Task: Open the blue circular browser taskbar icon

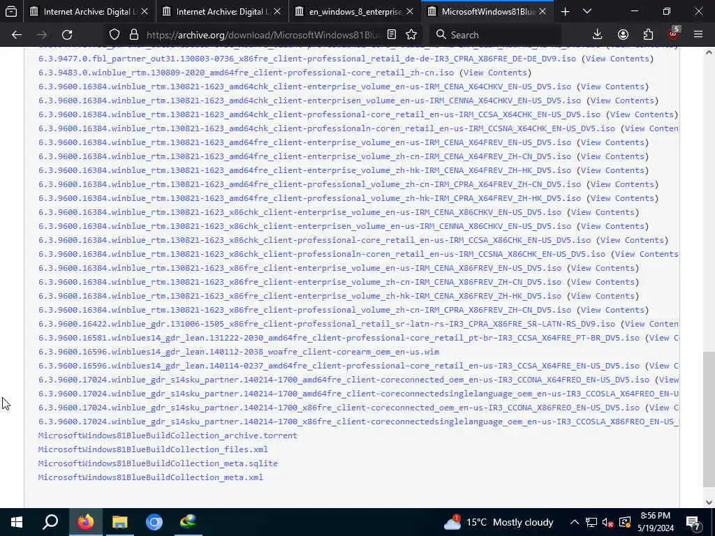Action: pos(154,522)
